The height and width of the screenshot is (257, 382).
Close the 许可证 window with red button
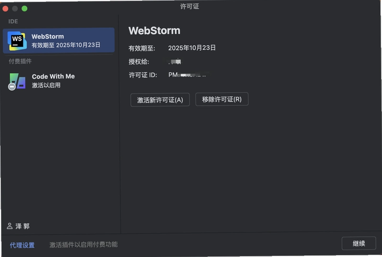tap(5, 9)
